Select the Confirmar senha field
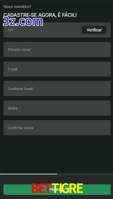The image size is (113, 199). pos(57,128)
